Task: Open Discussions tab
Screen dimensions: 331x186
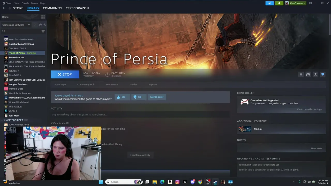Action: (112, 84)
